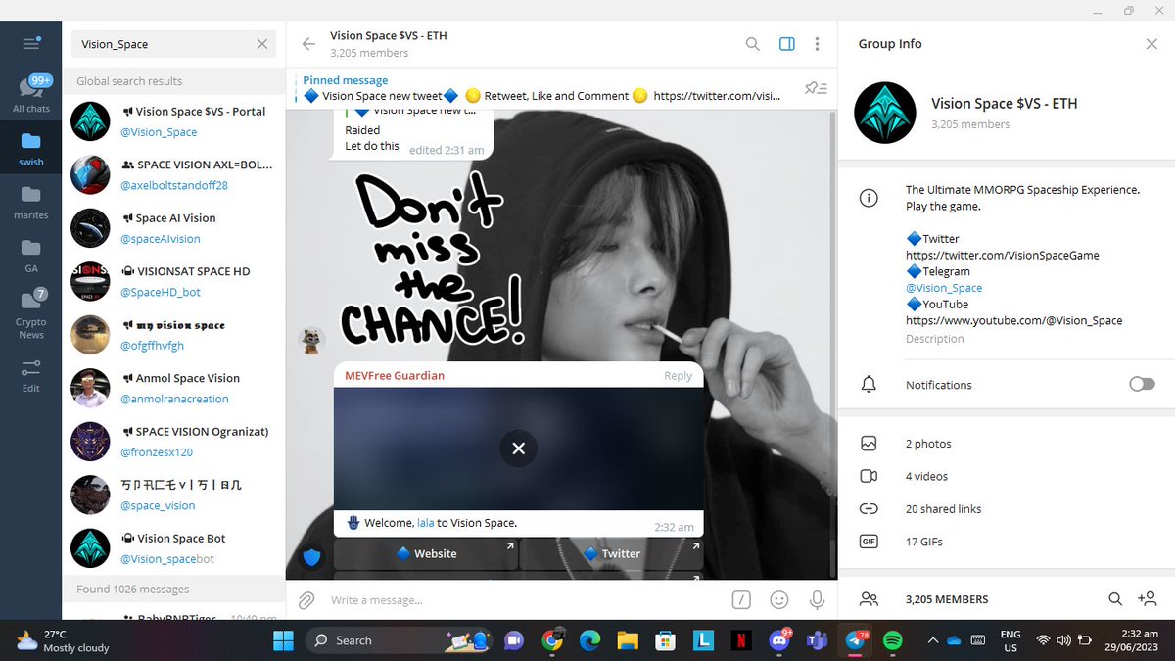Toggle the Notifications switch
The height and width of the screenshot is (661, 1175).
click(1142, 385)
